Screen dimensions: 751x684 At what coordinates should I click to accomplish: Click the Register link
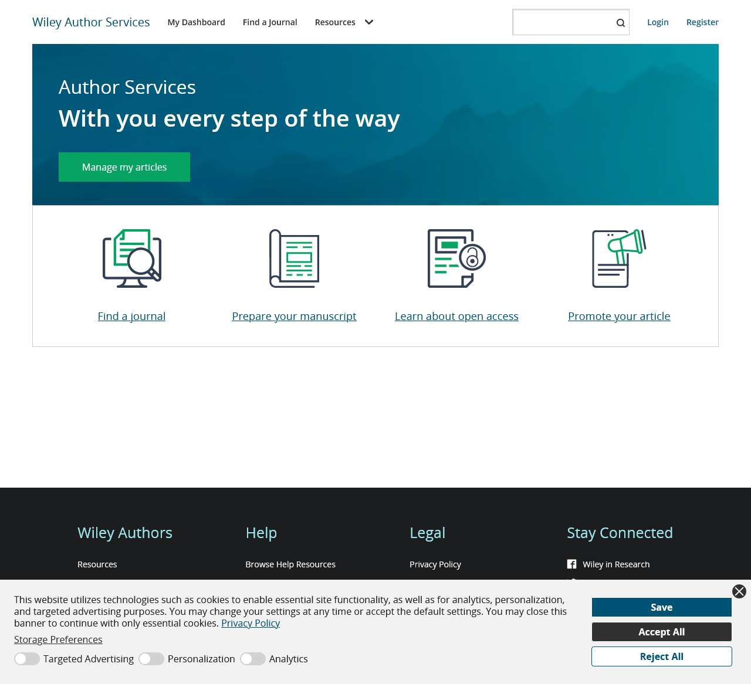[702, 22]
